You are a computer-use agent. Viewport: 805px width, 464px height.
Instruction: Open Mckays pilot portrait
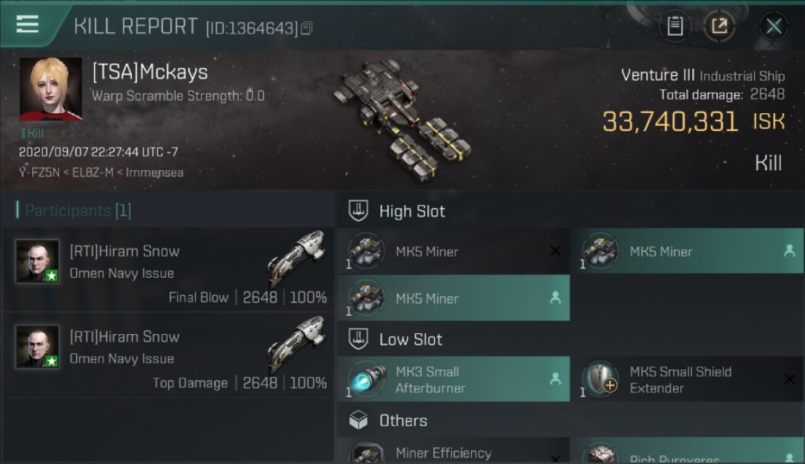51,89
